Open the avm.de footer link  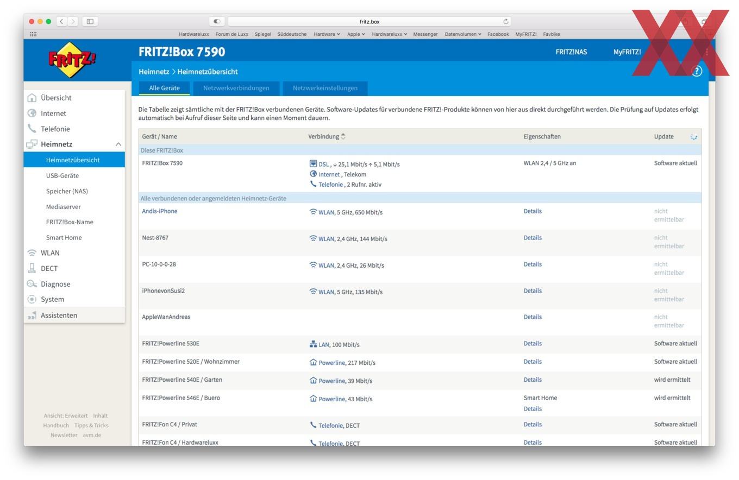[x=92, y=435]
